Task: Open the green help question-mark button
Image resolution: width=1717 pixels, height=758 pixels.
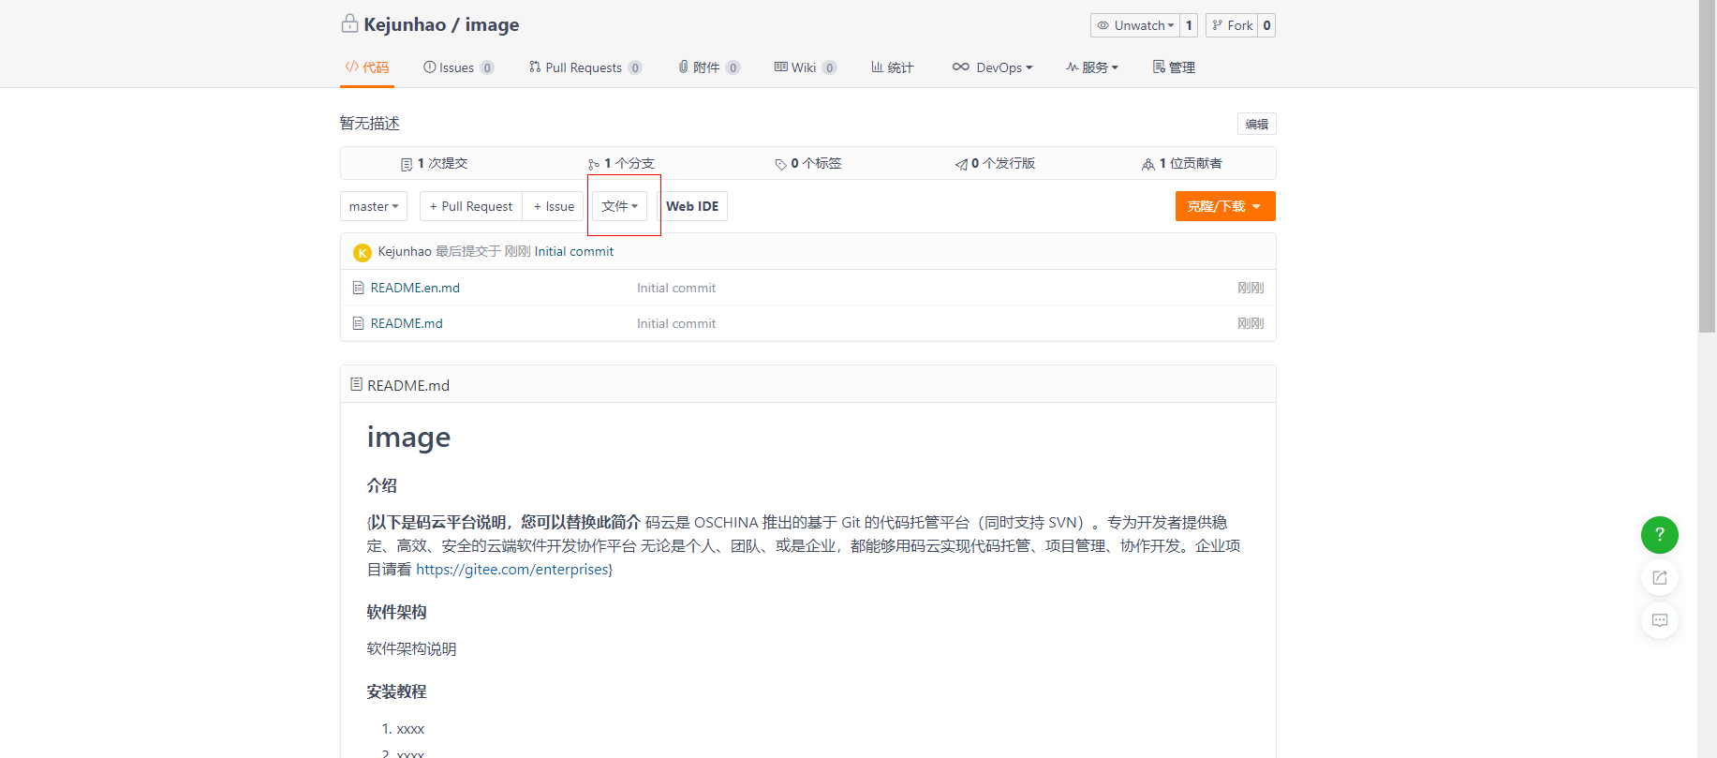Action: (1659, 535)
